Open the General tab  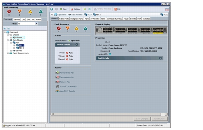(x=55, y=19)
